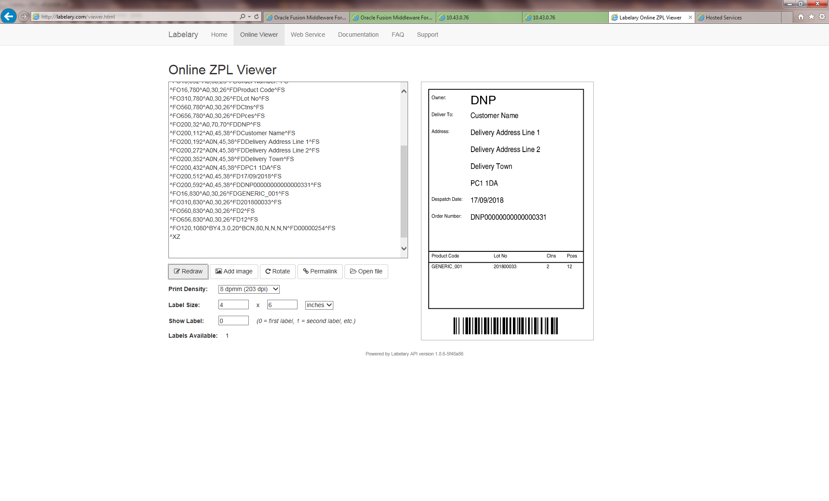The image size is (829, 501).
Task: Minimize the browser window
Action: [x=789, y=3]
